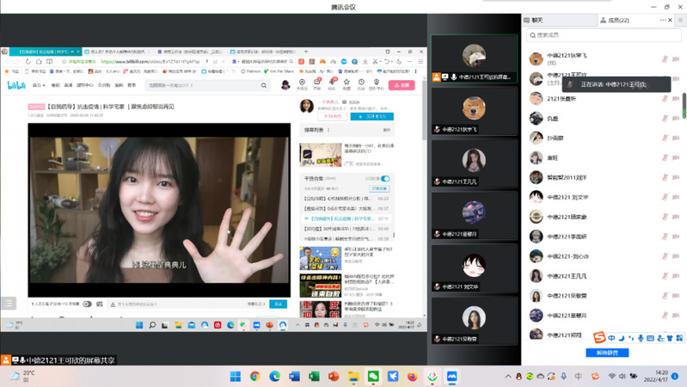Click the Sogou input method S logo
This screenshot has height=387, width=687.
(x=599, y=338)
